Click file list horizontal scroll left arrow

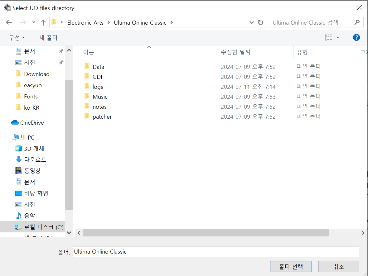click(79, 233)
